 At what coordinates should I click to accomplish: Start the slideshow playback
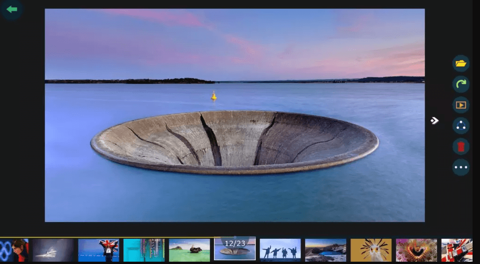460,105
